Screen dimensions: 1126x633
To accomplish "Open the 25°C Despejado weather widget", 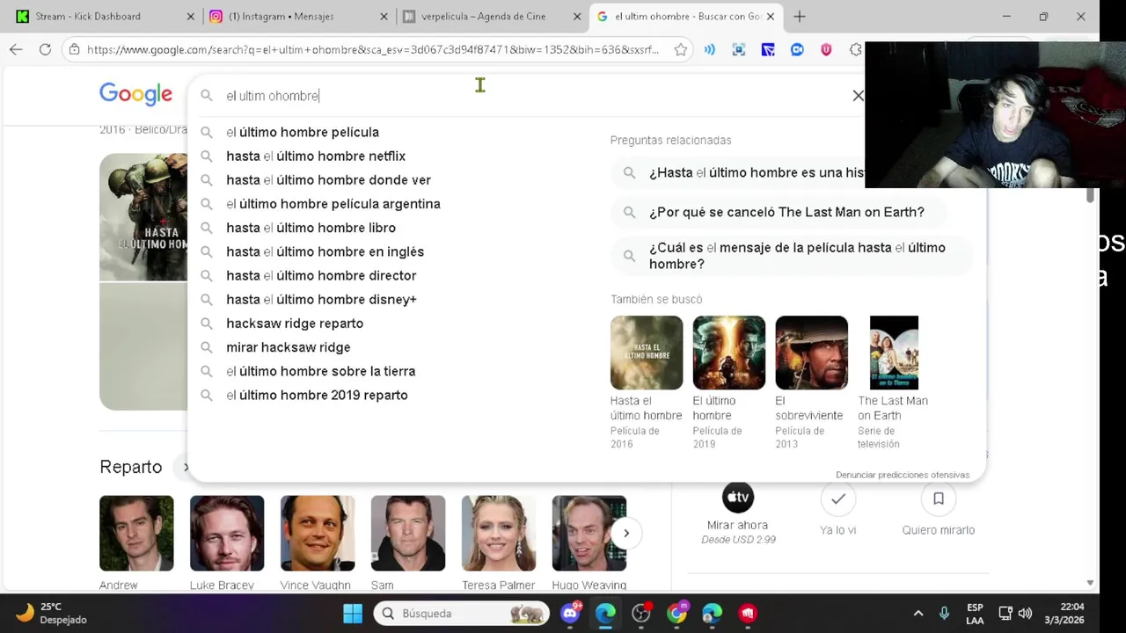I will click(53, 614).
